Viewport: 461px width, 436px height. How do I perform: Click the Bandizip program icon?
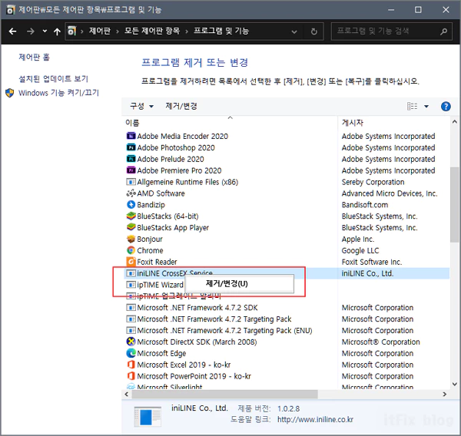pos(131,205)
